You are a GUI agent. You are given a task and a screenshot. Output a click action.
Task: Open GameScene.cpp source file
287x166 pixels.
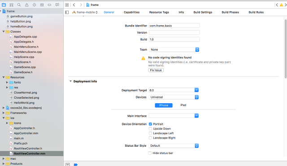(x=25, y=67)
